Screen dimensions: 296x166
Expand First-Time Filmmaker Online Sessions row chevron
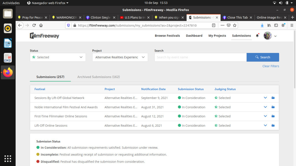[x=265, y=116]
